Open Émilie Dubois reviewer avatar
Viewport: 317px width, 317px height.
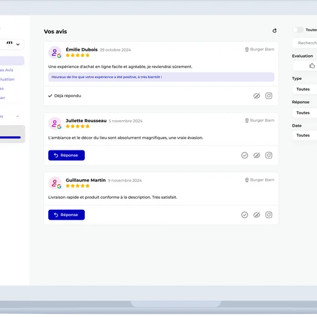(x=55, y=53)
